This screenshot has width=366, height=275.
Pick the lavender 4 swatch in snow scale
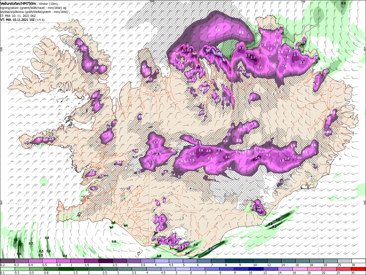coord(162,261)
